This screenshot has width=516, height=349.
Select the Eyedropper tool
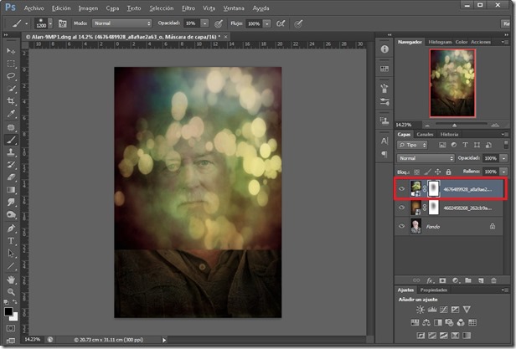click(12, 114)
